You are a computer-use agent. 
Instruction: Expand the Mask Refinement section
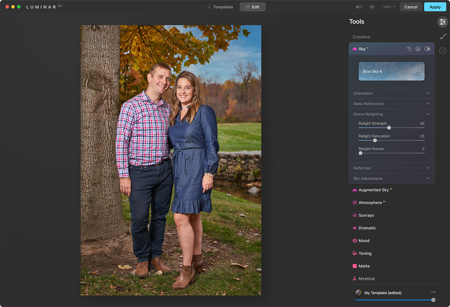[391, 104]
